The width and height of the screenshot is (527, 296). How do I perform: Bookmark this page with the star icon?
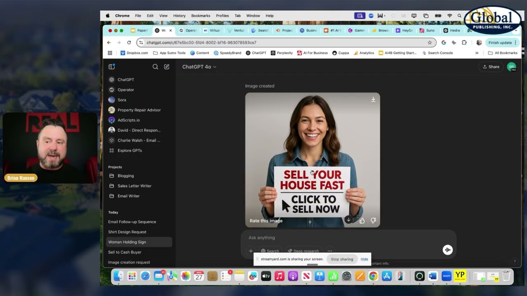point(429,42)
